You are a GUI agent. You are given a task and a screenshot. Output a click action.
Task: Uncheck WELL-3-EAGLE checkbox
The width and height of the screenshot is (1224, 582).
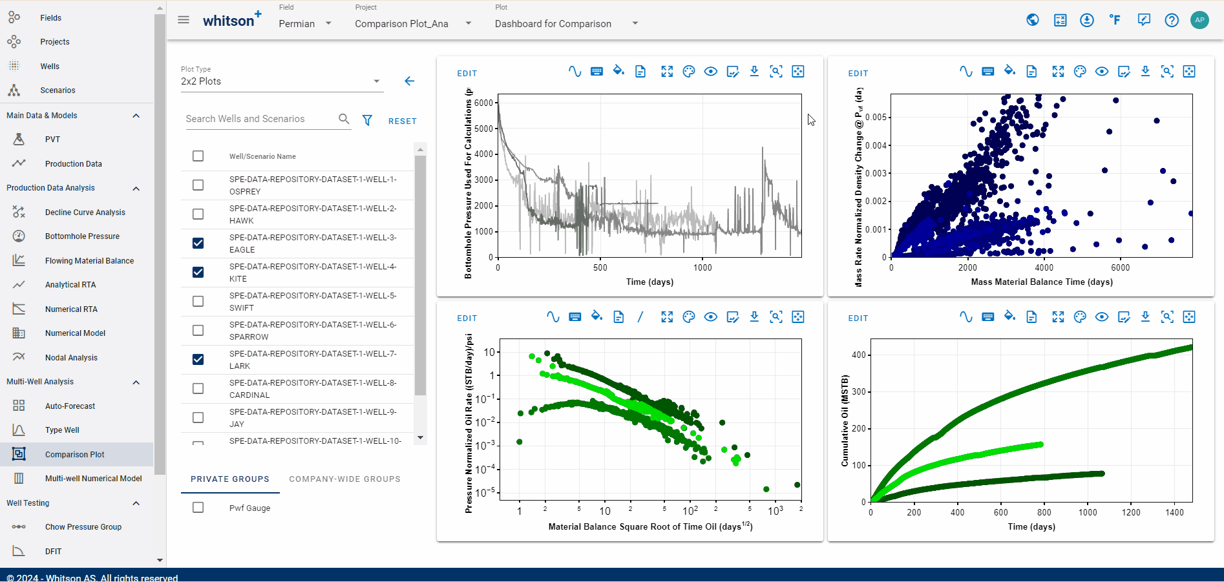coord(198,244)
